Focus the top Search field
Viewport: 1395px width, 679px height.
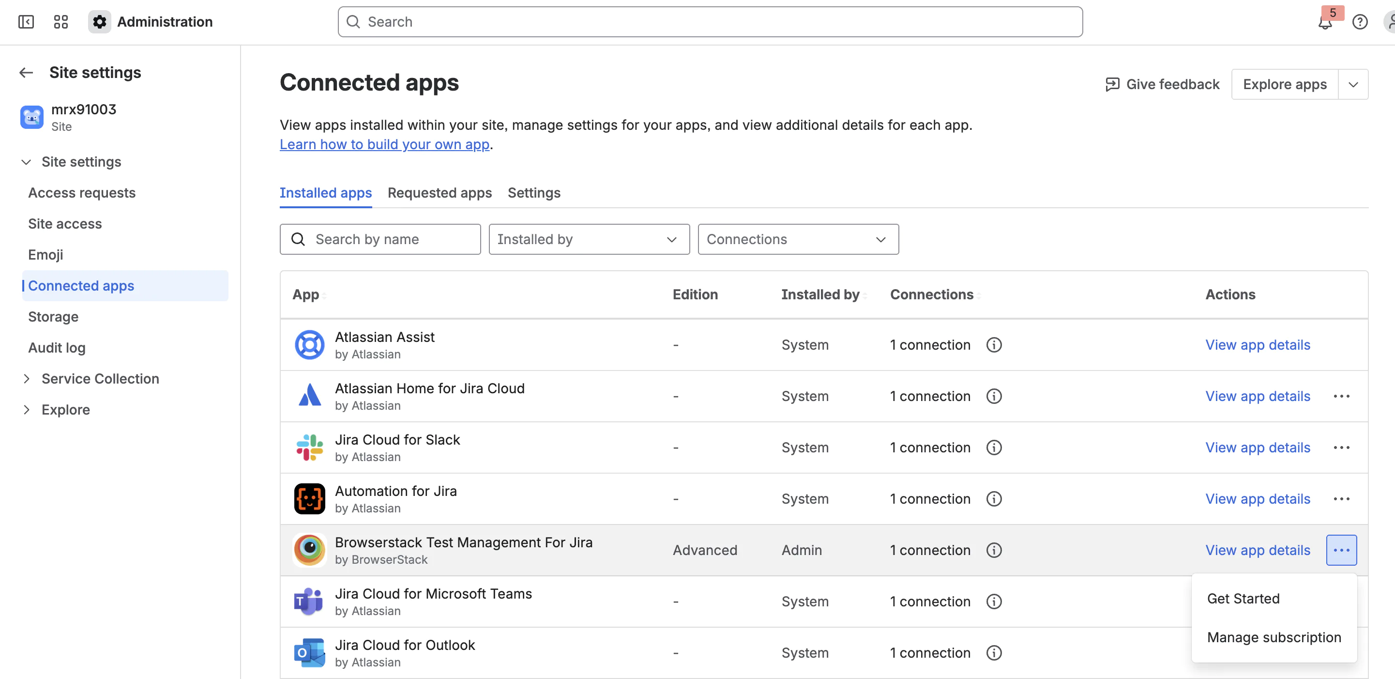pos(710,22)
